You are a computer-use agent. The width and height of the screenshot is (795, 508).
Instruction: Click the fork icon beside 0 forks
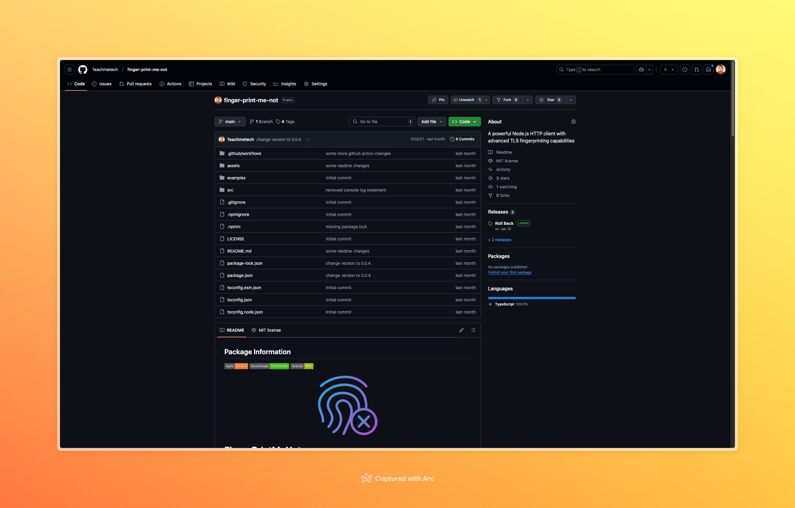[x=490, y=195]
